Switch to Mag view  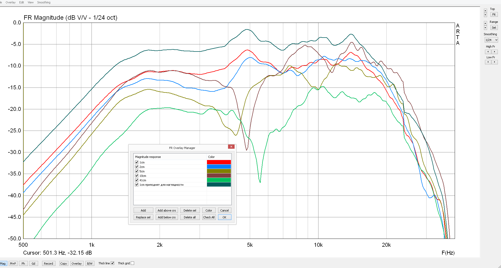pos(3,264)
